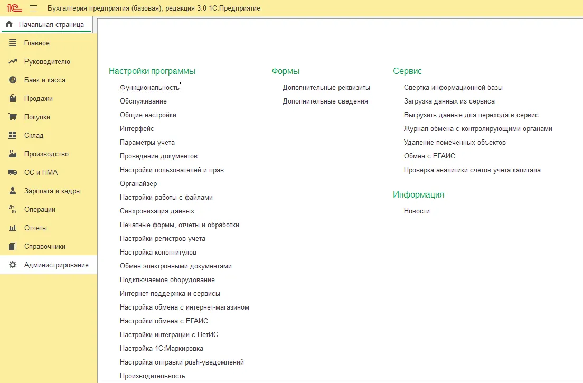Open Настройки пользователей и прав
583x383 pixels.
pos(172,170)
